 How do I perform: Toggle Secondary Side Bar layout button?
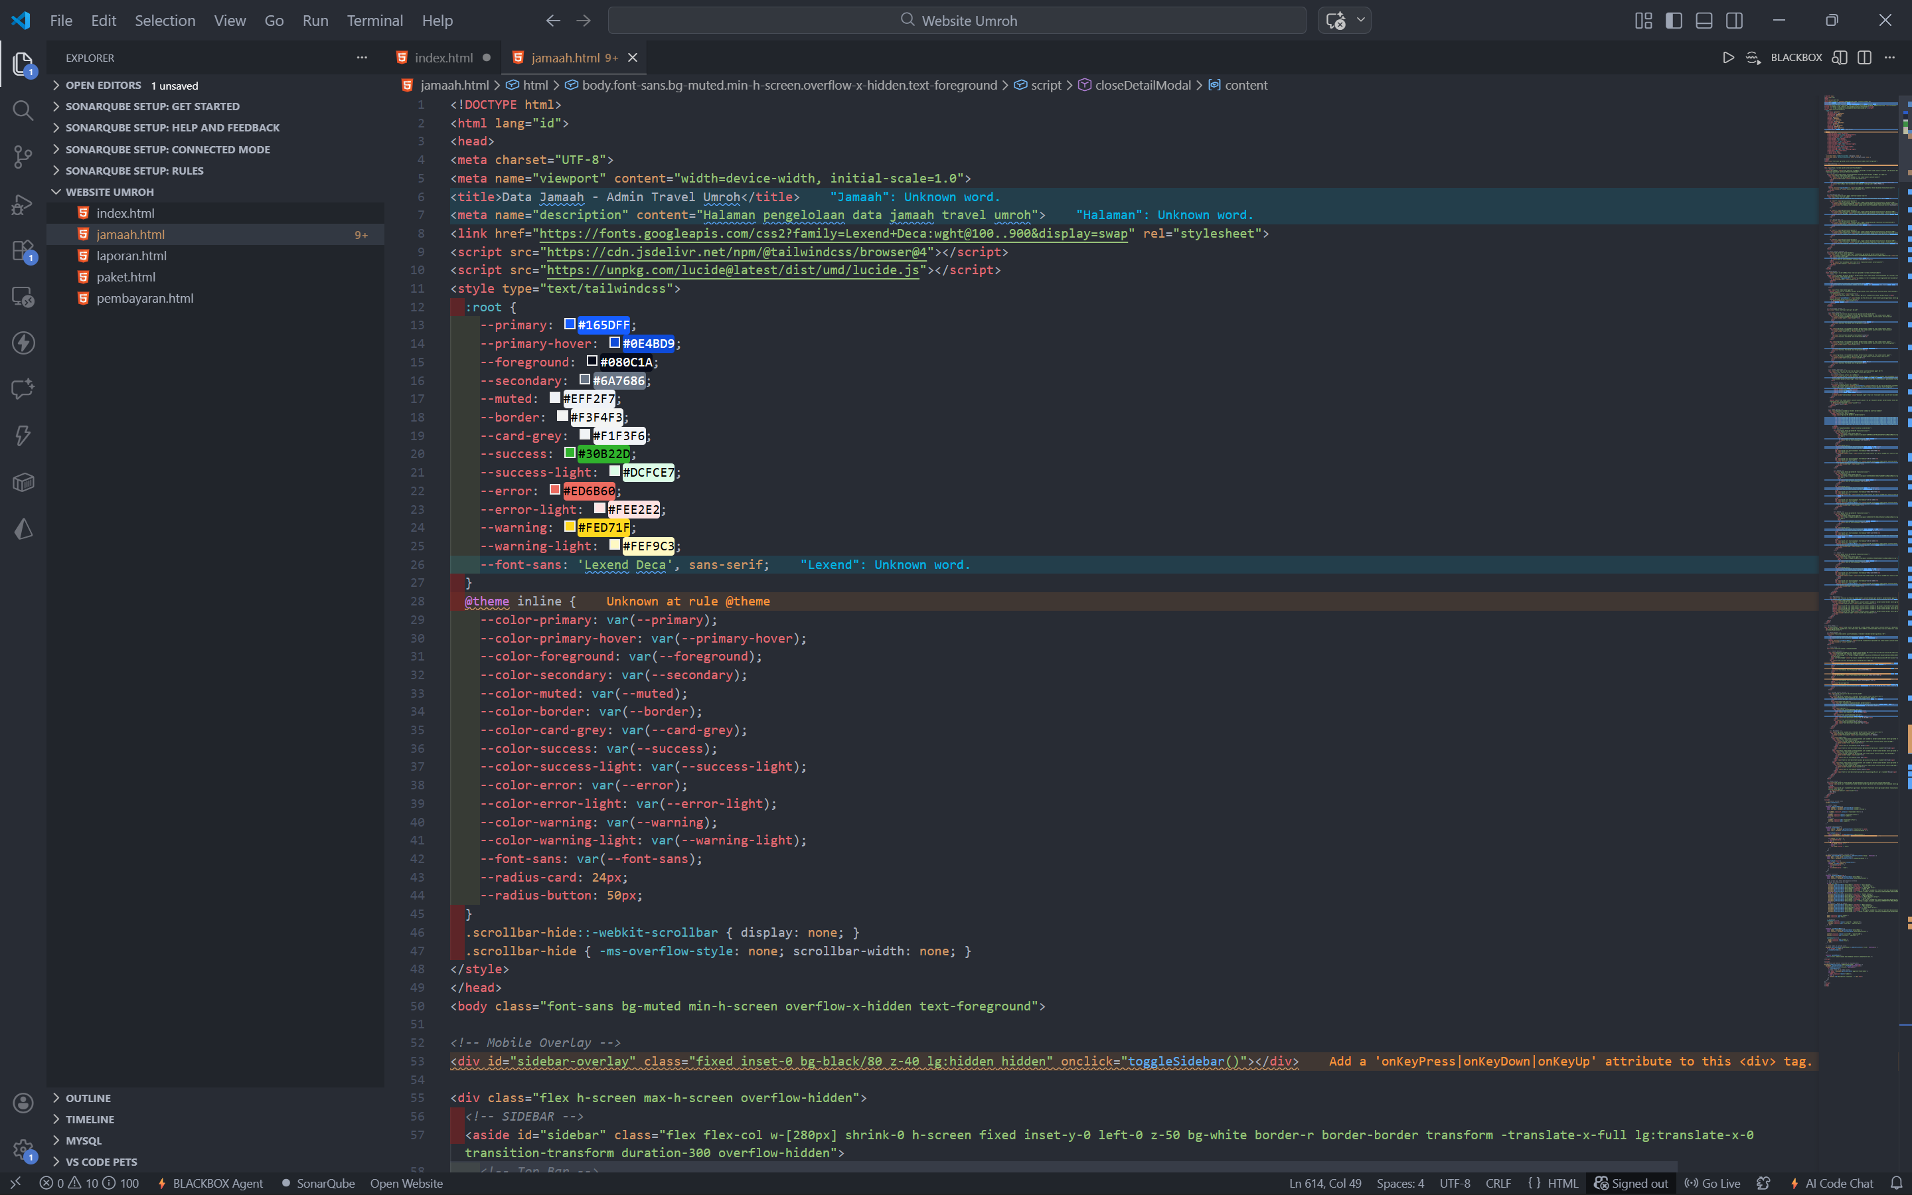[x=1734, y=21]
